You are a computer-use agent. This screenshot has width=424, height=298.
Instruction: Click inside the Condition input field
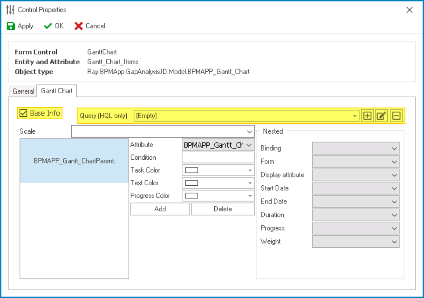click(218, 157)
